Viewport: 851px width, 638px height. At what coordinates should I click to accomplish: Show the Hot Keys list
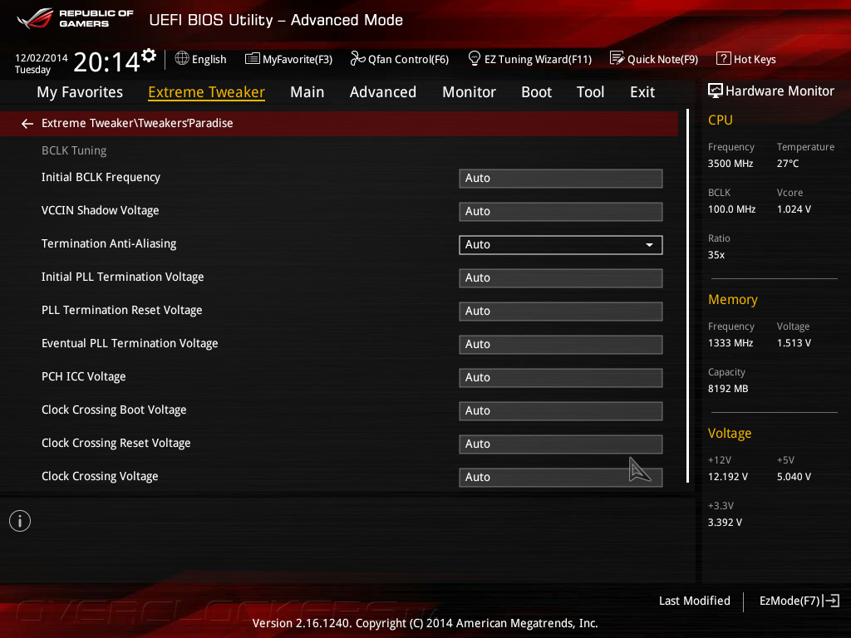click(746, 59)
